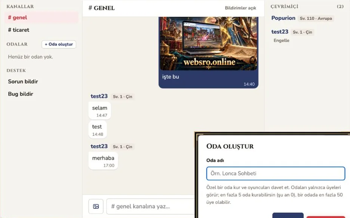Click the + Oda oluştur button
Viewport: 350px width, 218px height.
tap(59, 44)
